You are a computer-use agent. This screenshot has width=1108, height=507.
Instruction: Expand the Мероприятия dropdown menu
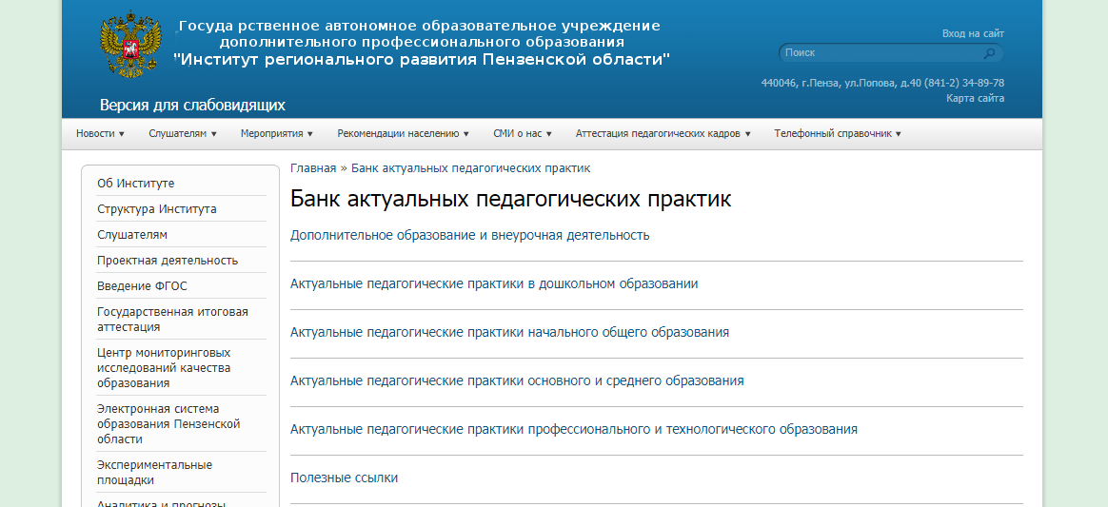pos(276,134)
